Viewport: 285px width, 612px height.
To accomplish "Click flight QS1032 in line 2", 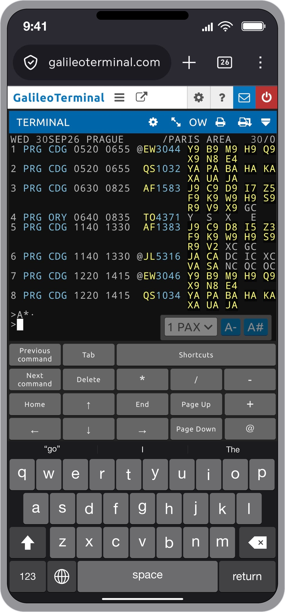I will click(162, 169).
